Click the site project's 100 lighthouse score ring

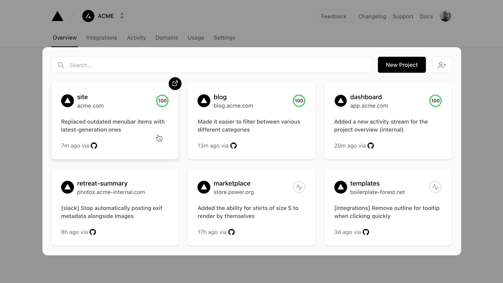click(162, 101)
